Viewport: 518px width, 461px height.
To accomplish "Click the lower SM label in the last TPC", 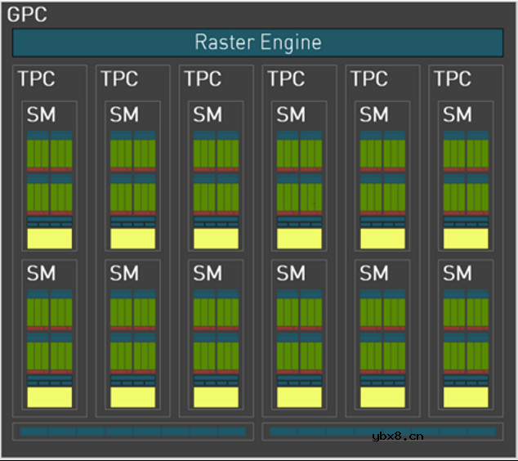I will (457, 274).
